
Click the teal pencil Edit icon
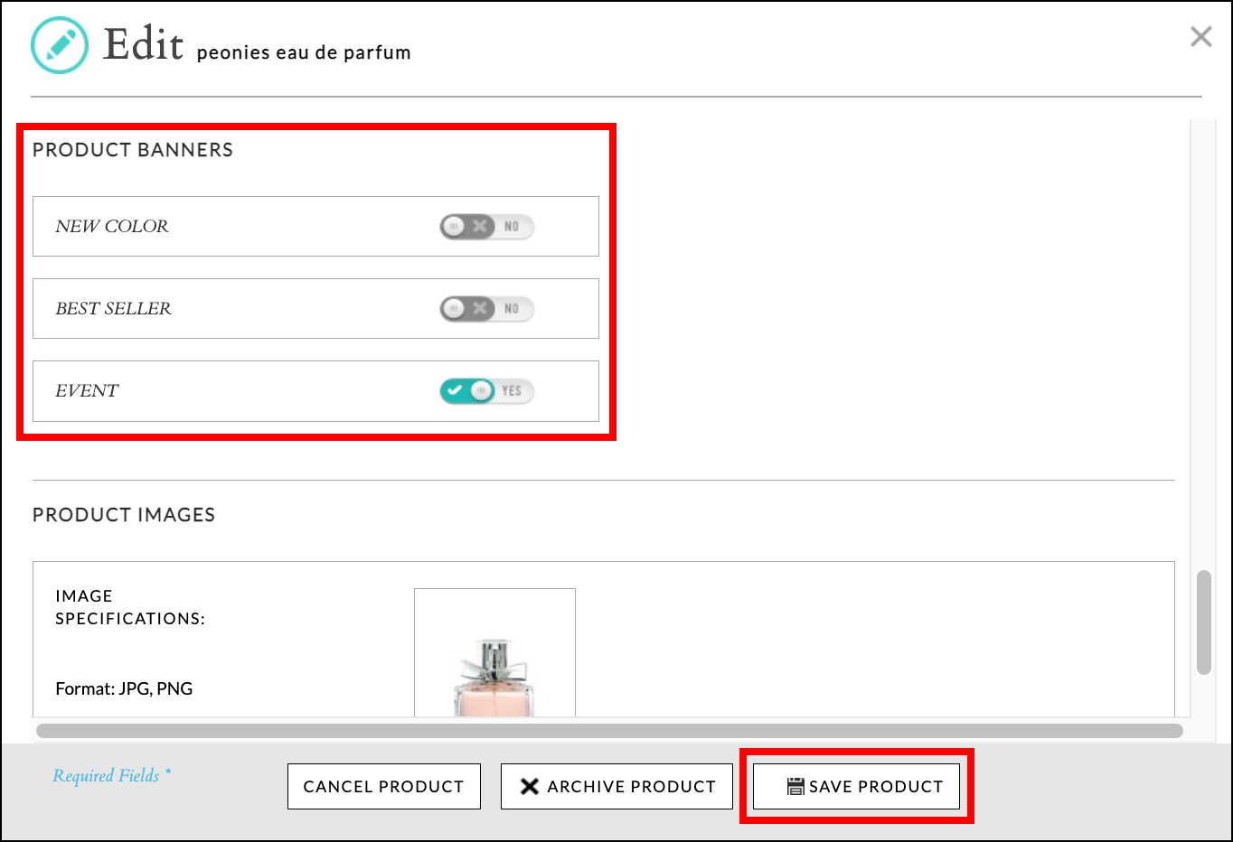[x=60, y=45]
